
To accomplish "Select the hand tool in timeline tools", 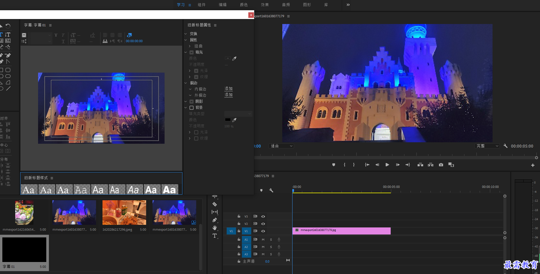I will (215, 228).
